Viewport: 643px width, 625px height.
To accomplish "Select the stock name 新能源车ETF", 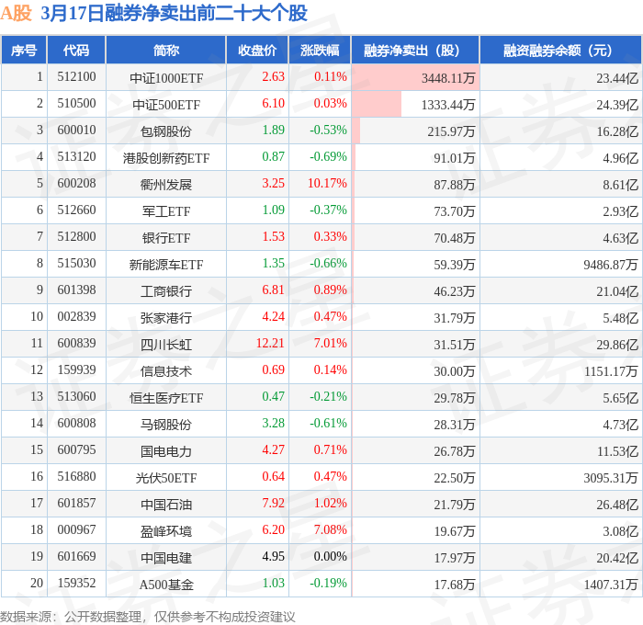I will pyautogui.click(x=166, y=265).
